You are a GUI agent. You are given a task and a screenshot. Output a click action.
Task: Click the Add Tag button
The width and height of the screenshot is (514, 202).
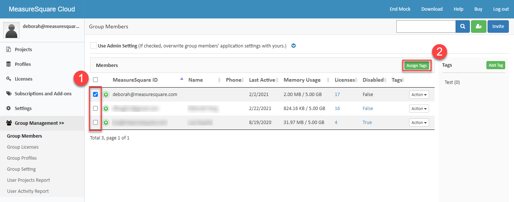click(496, 65)
